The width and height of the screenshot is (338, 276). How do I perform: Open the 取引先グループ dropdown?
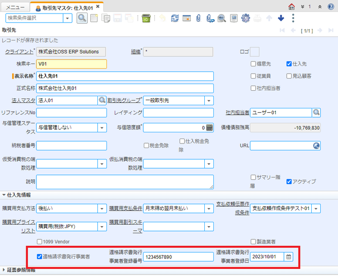[x=209, y=101]
